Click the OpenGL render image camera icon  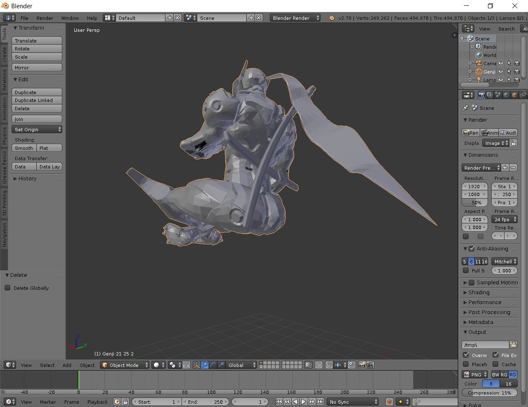pos(362,365)
